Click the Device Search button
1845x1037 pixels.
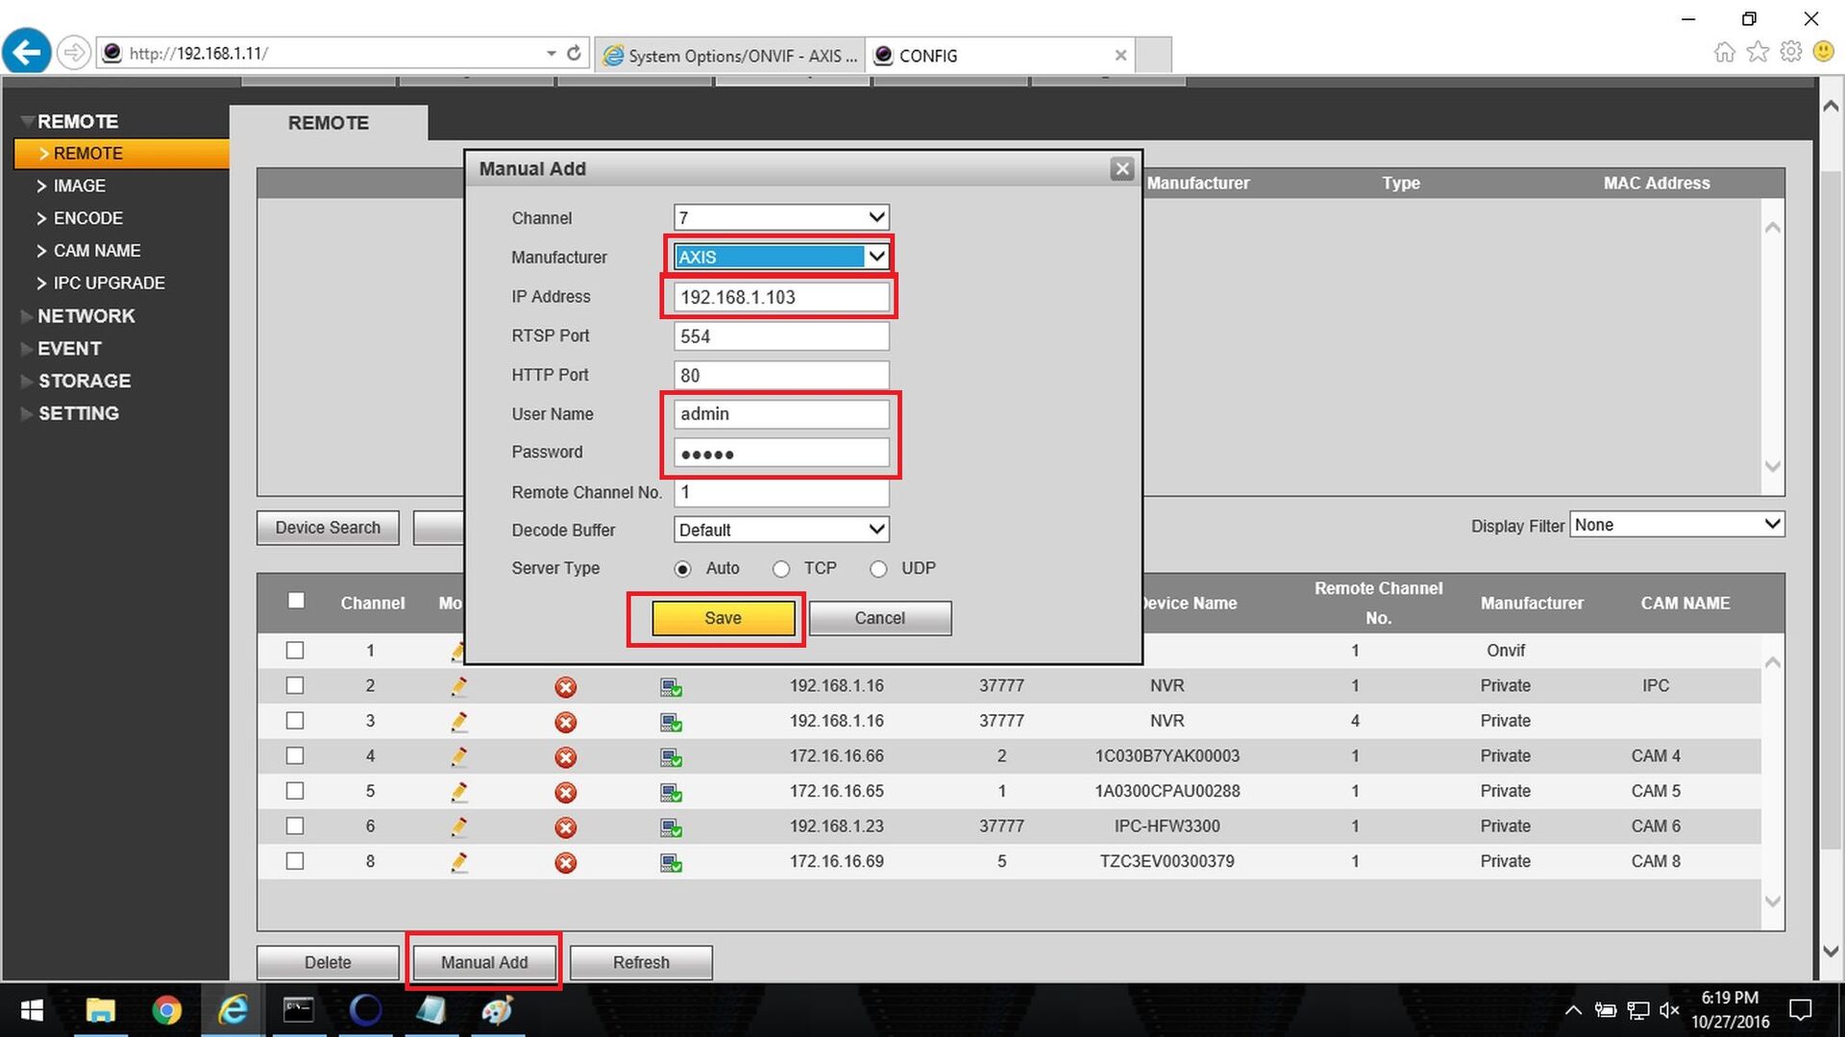(x=328, y=528)
